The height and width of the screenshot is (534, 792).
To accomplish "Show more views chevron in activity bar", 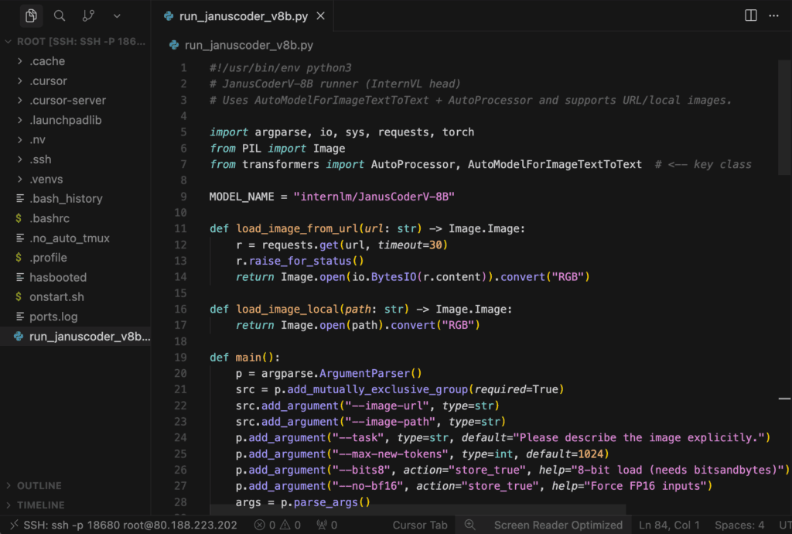I will point(117,15).
